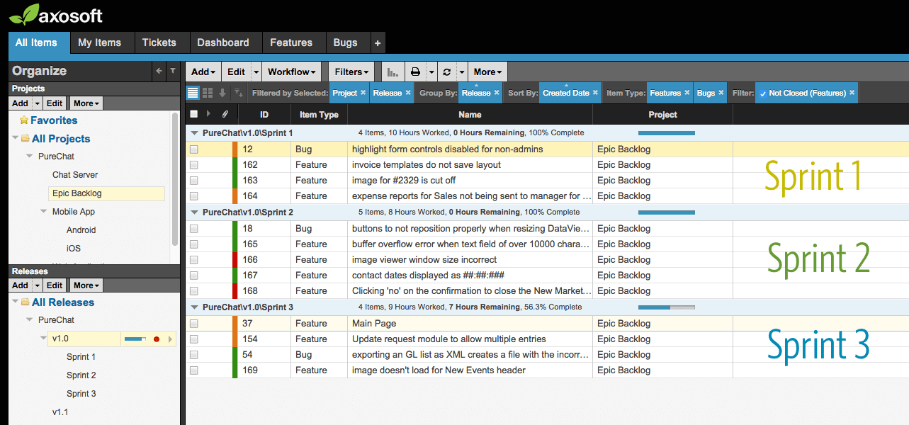Click the filter-sort funnel icon in the filter bar
Viewport: 909px width, 425px height.
click(x=239, y=93)
